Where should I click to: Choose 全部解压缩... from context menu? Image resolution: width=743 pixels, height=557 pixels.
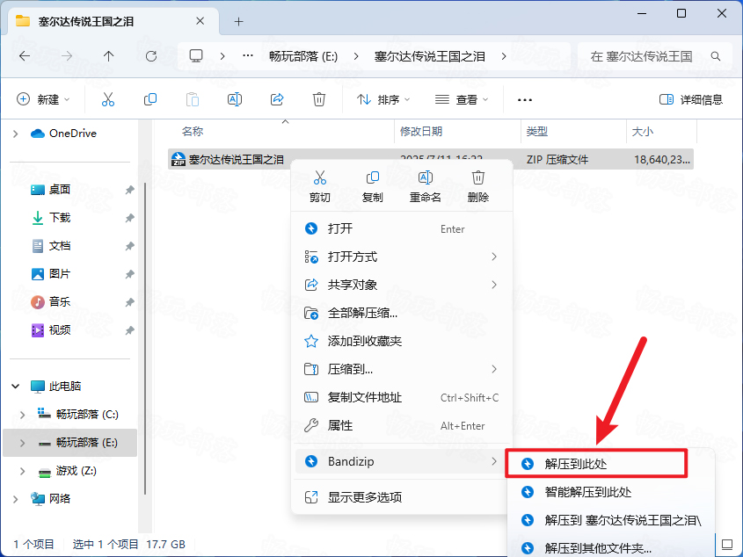pos(402,313)
